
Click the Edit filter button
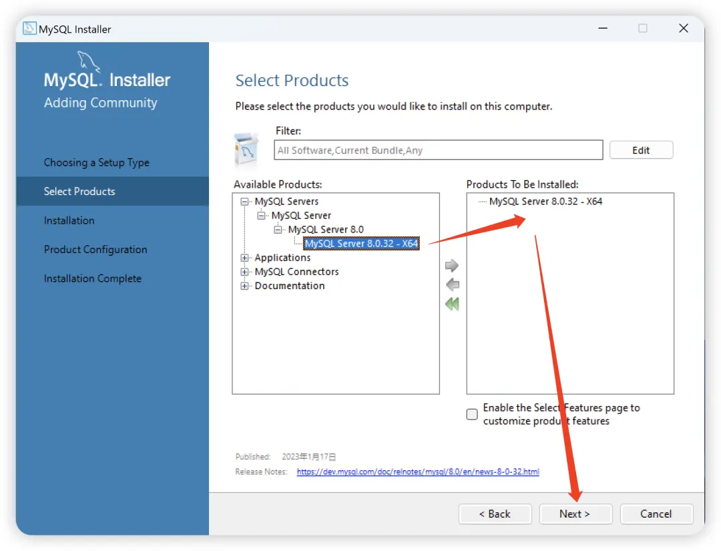(x=641, y=150)
